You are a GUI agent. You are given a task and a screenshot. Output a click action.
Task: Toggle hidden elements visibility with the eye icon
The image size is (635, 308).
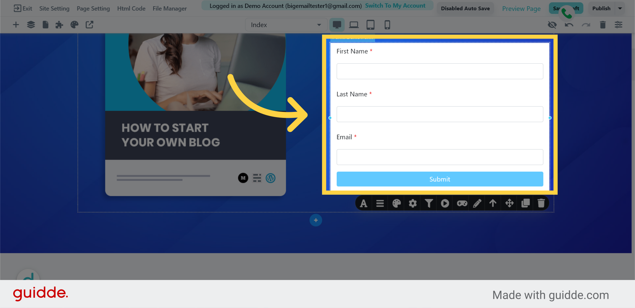coord(552,25)
